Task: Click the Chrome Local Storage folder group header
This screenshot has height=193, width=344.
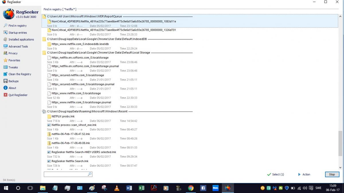Action: [99, 53]
